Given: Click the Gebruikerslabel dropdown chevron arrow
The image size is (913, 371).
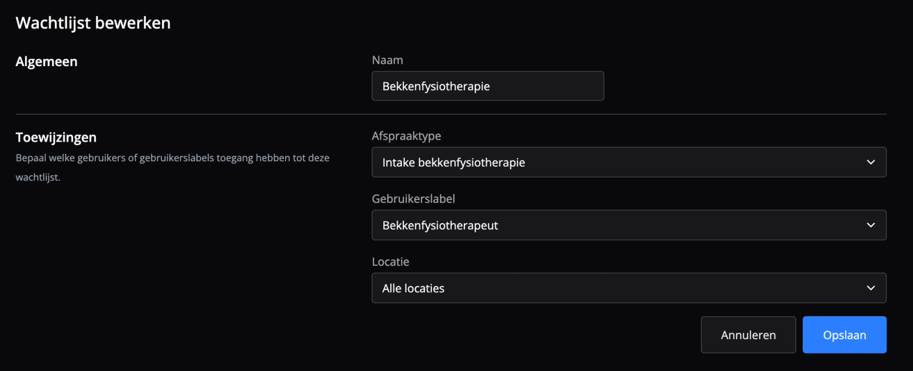Looking at the screenshot, I should 871,225.
